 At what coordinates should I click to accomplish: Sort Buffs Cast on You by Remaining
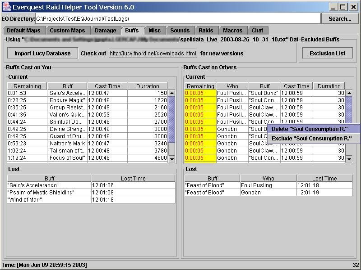point(27,86)
